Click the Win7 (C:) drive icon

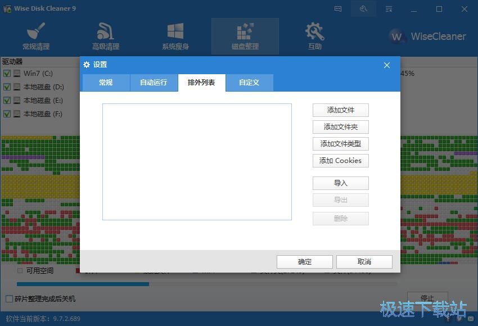pyautogui.click(x=17, y=74)
